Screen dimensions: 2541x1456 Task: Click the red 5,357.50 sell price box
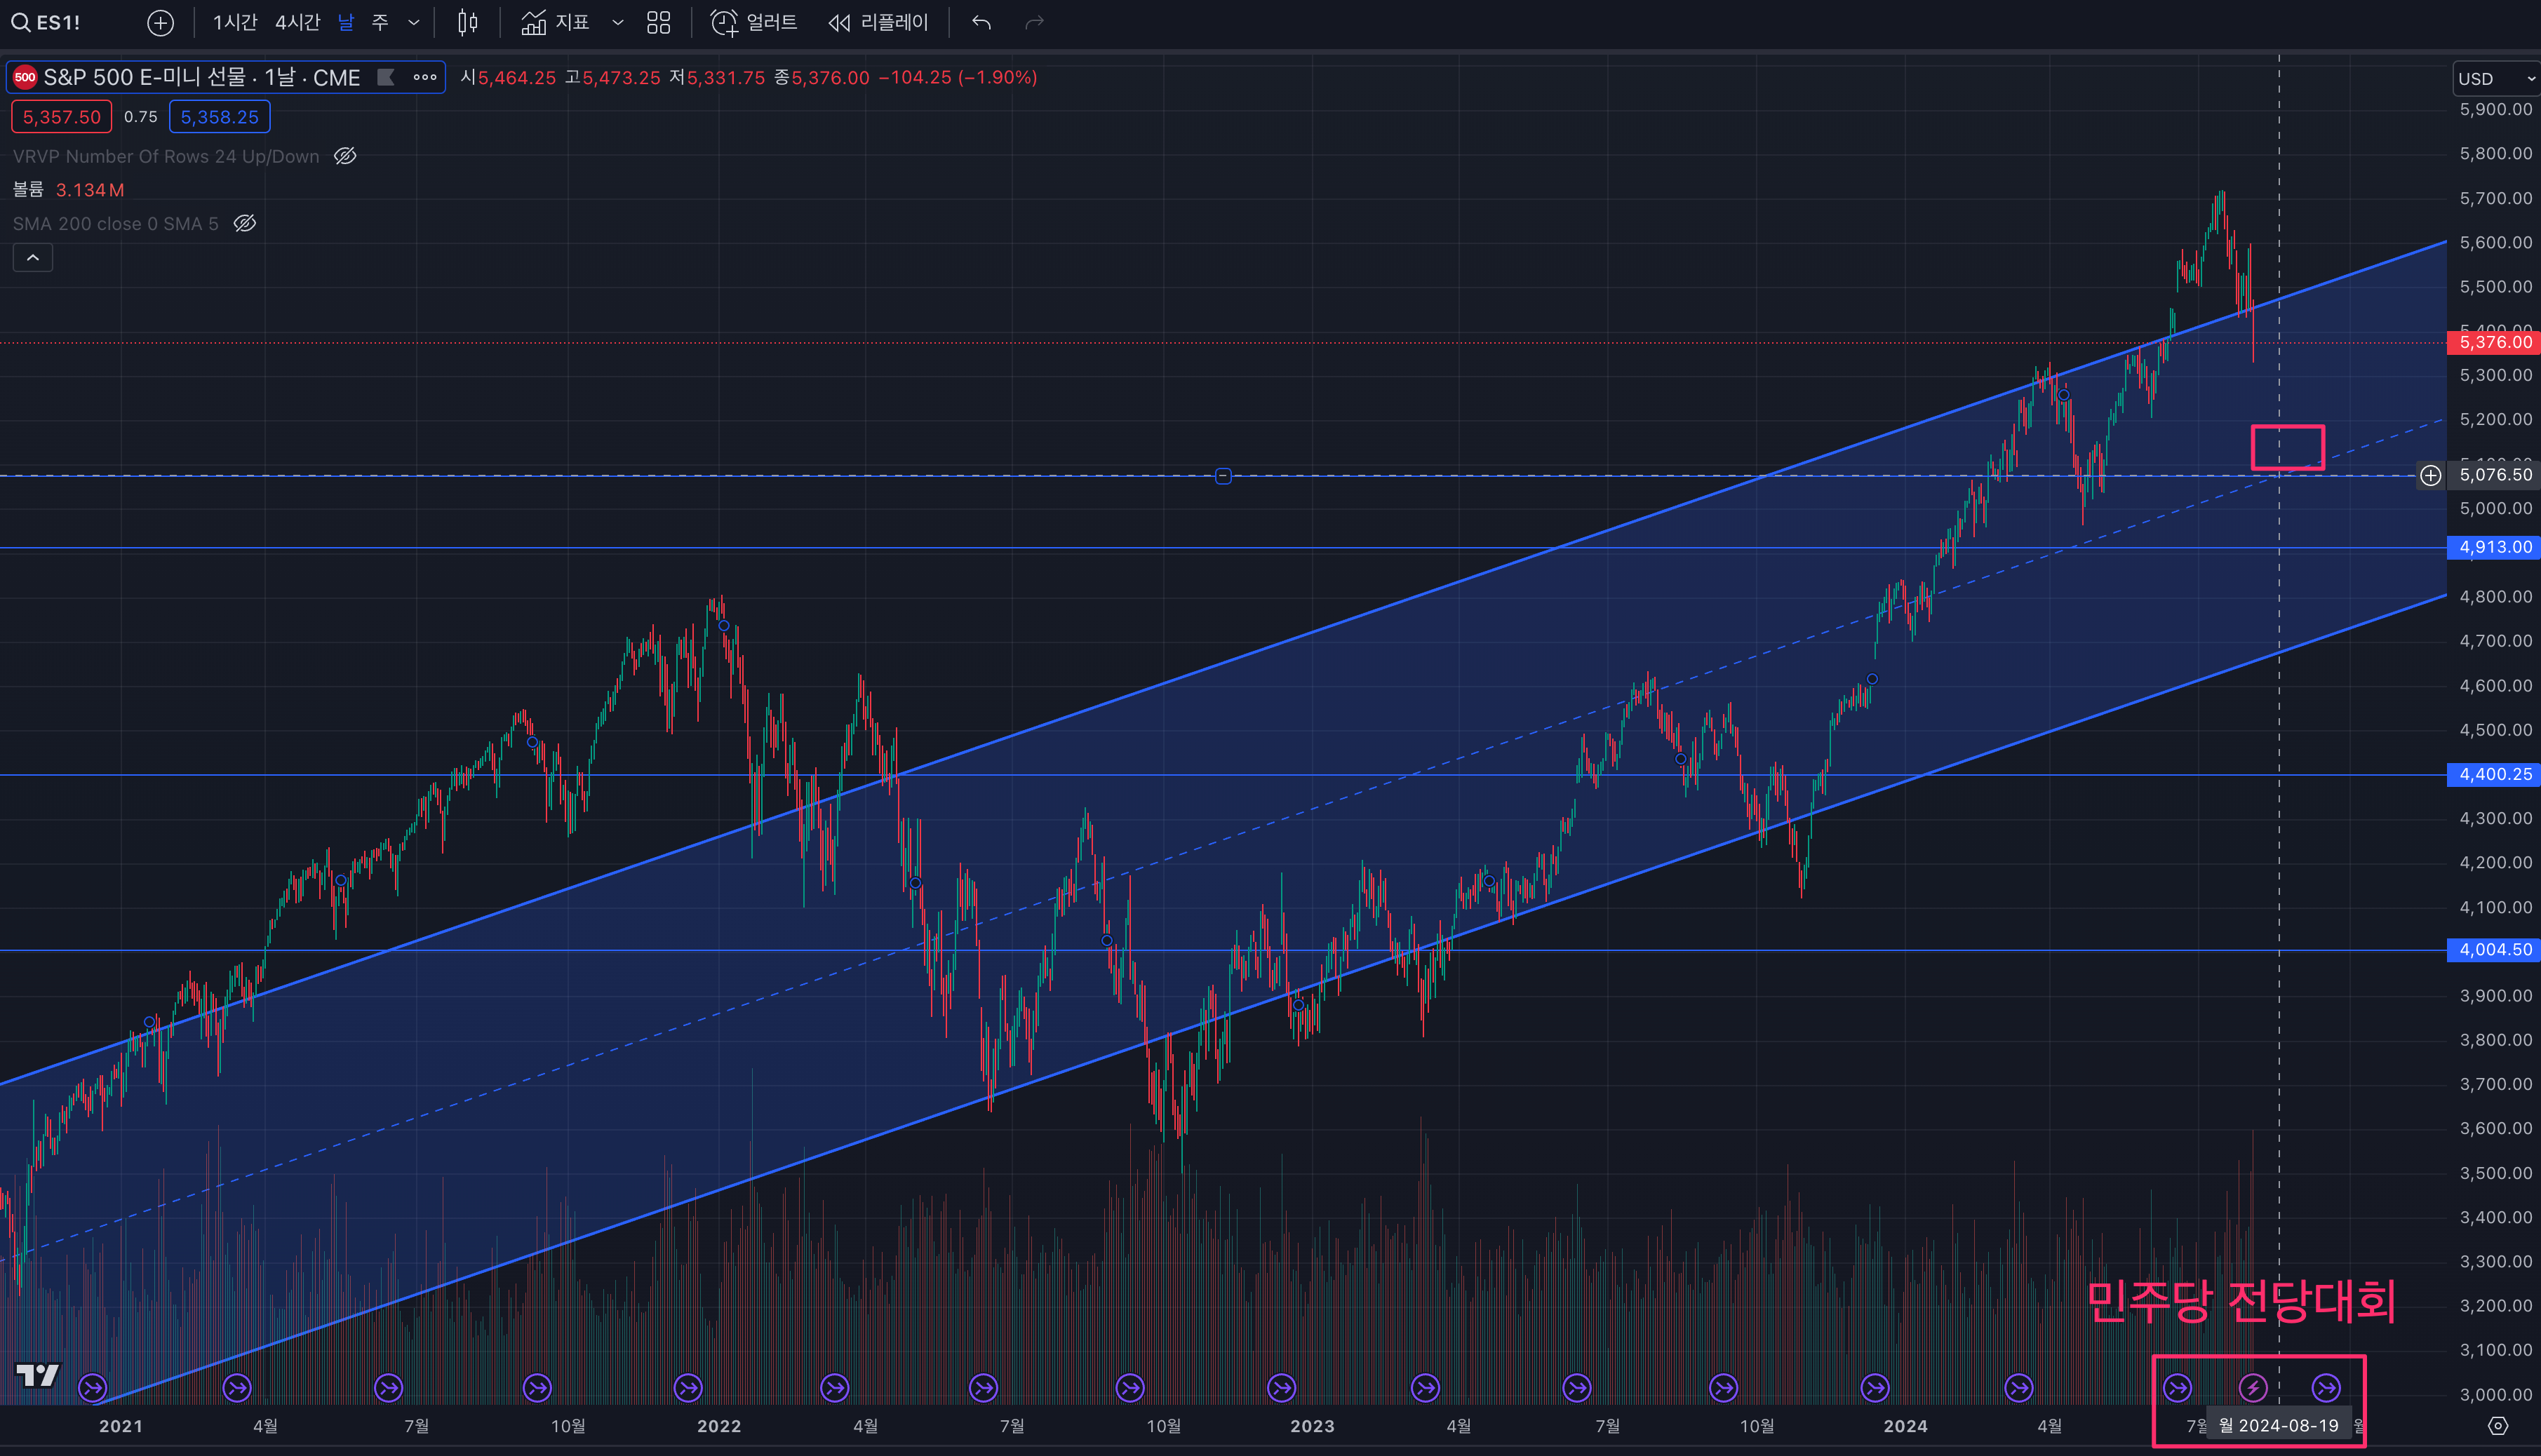(x=61, y=117)
